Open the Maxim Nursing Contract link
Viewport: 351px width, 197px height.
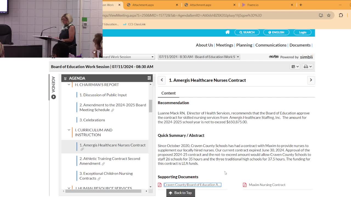pos(267,185)
